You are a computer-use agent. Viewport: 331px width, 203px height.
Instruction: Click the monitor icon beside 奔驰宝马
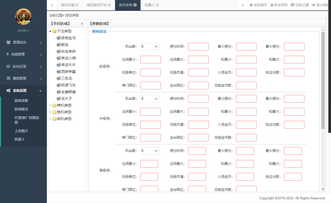coord(59,38)
